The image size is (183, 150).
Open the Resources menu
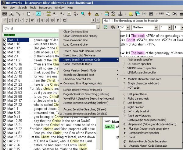(45, 8)
